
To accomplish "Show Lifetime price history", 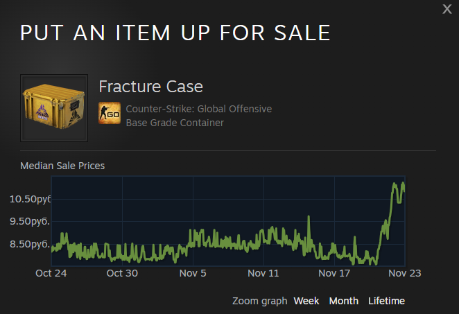I will pyautogui.click(x=386, y=301).
